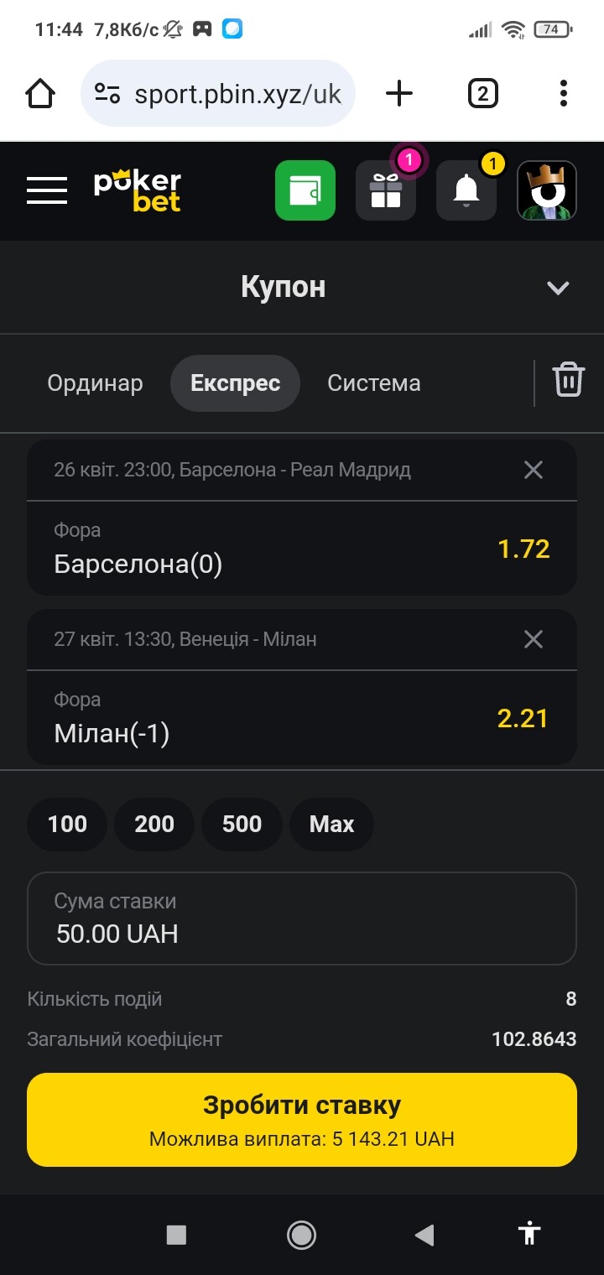Clear the coupon with the trash icon
The width and height of the screenshot is (604, 1275).
(568, 380)
